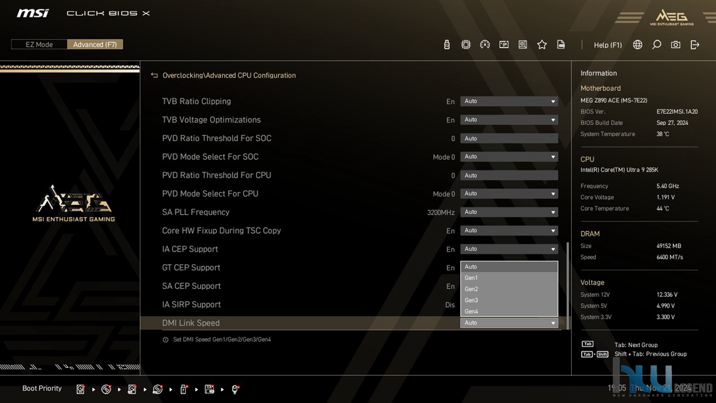
Task: Collapse the DMI Link Speed dropdown
Action: [509, 323]
